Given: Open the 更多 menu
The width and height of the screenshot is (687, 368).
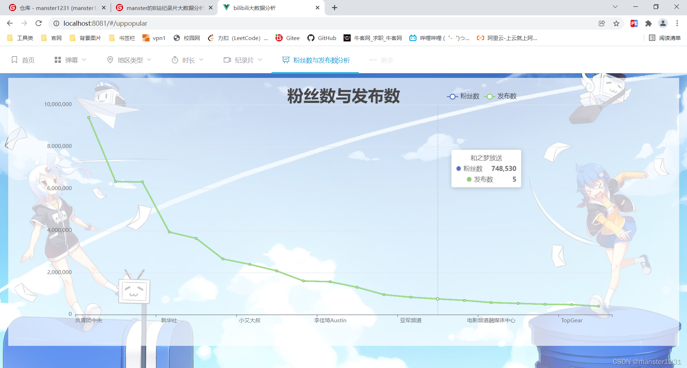Looking at the screenshot, I should tap(381, 60).
